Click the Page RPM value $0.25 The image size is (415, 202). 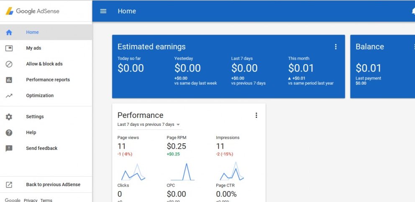coord(176,146)
